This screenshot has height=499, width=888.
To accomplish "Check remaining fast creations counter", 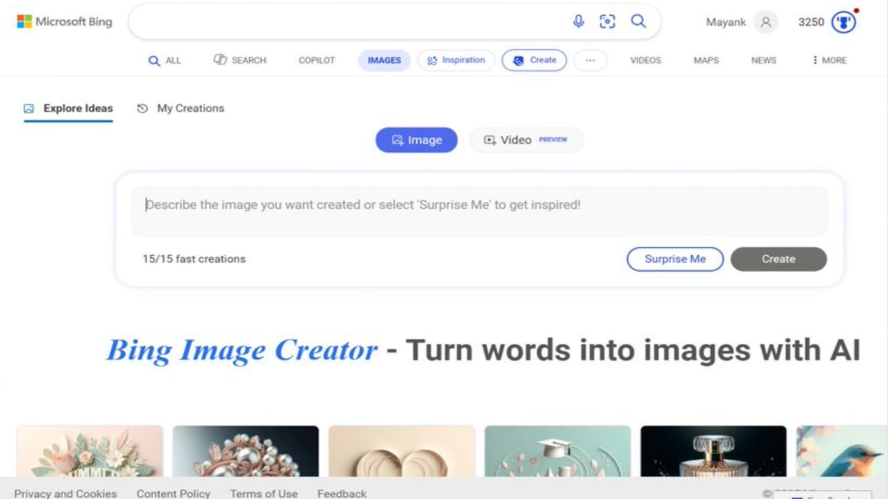I will tap(194, 259).
